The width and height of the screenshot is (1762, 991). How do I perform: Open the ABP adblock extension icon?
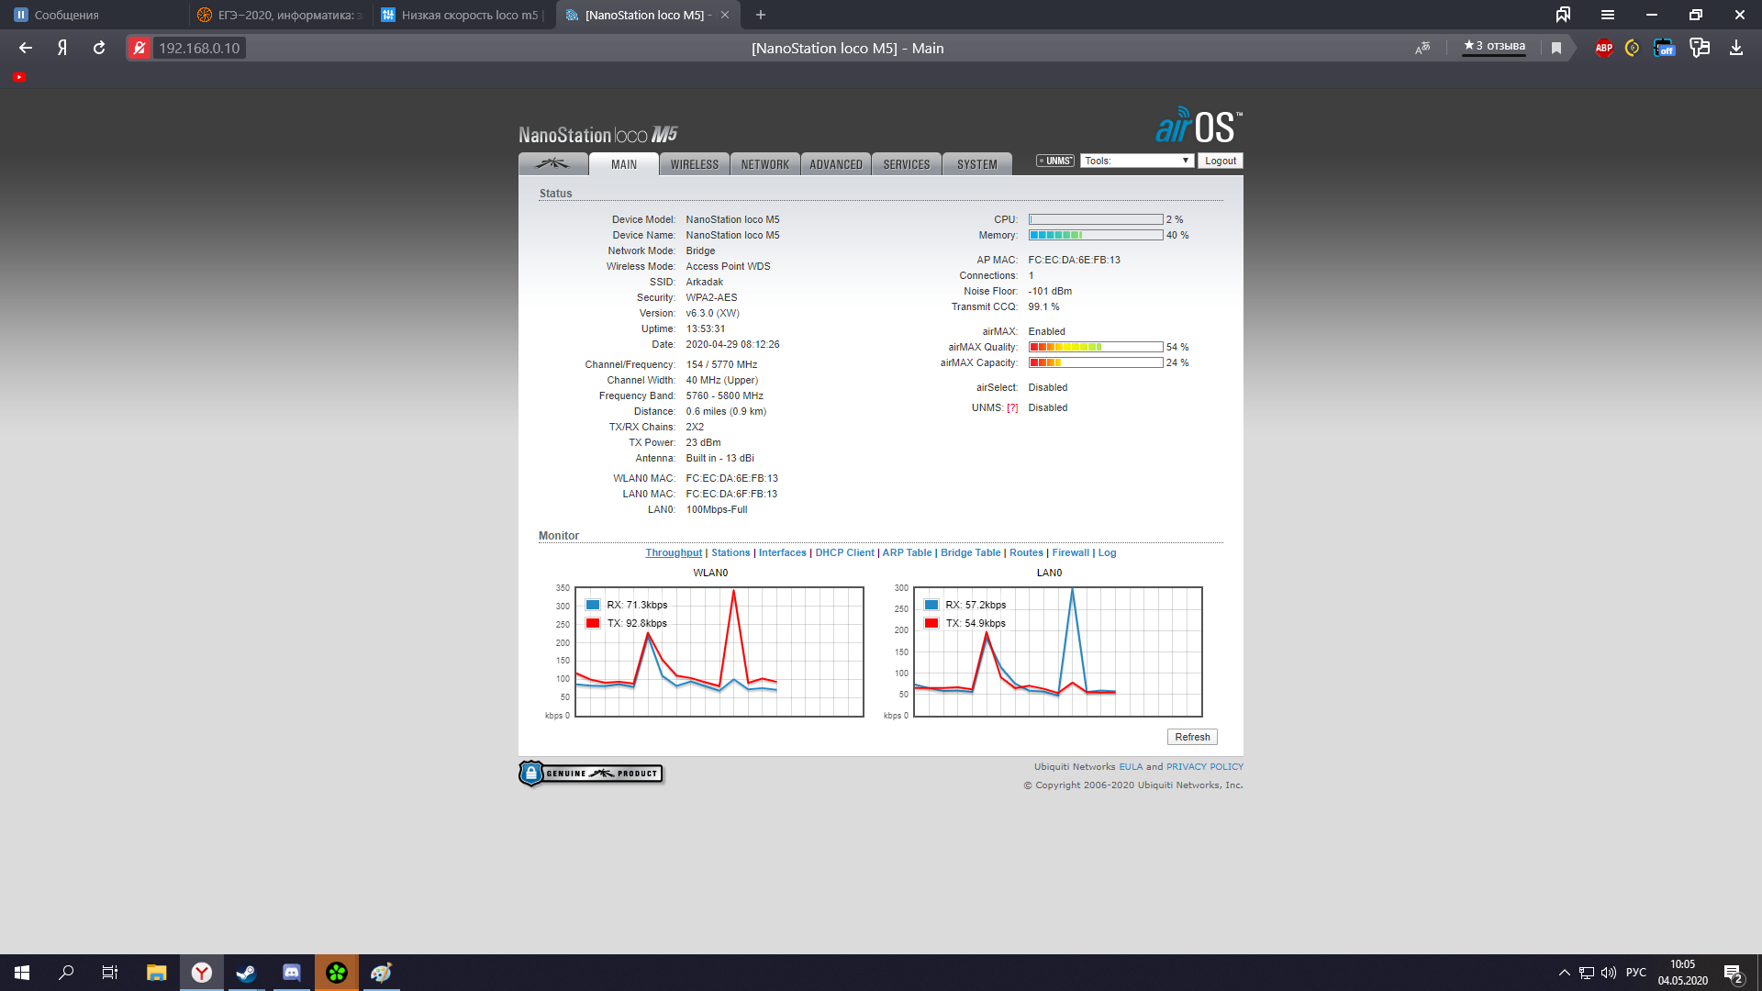[x=1603, y=48]
